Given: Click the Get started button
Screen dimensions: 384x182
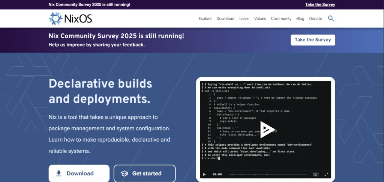Looking at the screenshot, I should [144, 173].
